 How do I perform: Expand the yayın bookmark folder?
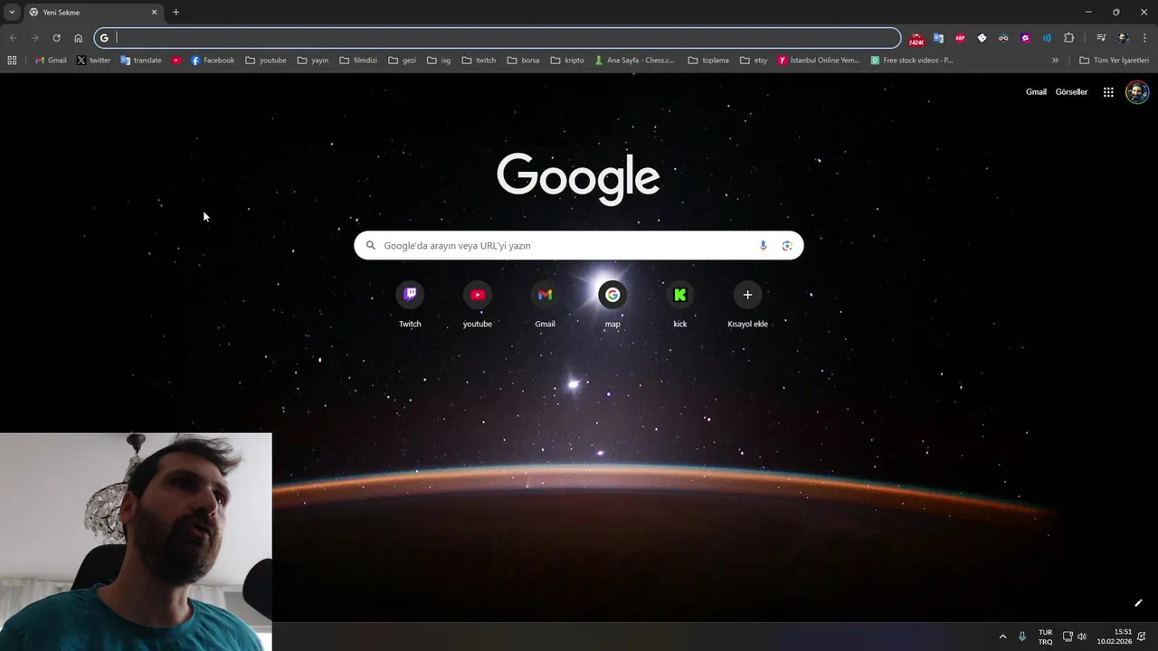point(313,61)
